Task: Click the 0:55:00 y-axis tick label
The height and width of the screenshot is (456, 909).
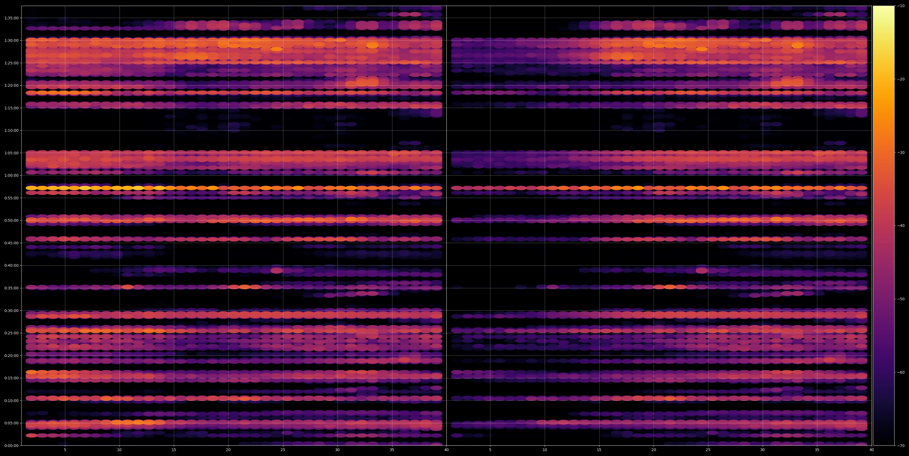Action: [11, 198]
